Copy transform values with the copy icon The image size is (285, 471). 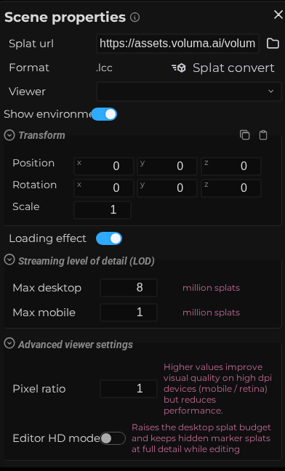tap(245, 135)
